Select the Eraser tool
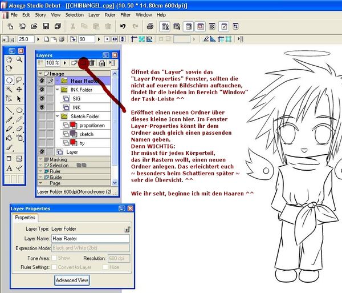342x293 pixels. 19,129
